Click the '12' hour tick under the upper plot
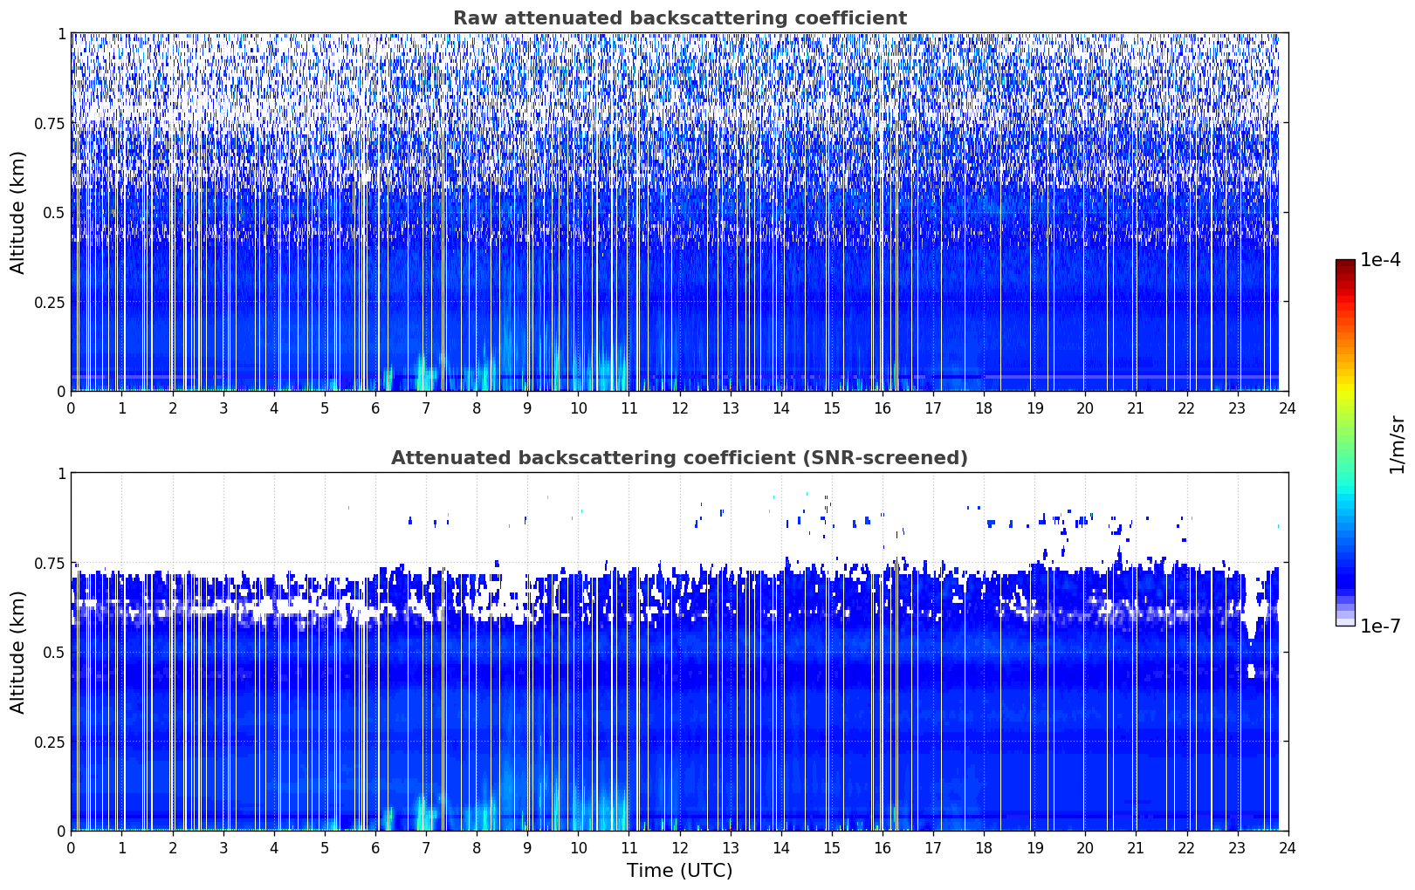Screen dimensions: 1415x890 click(x=679, y=408)
